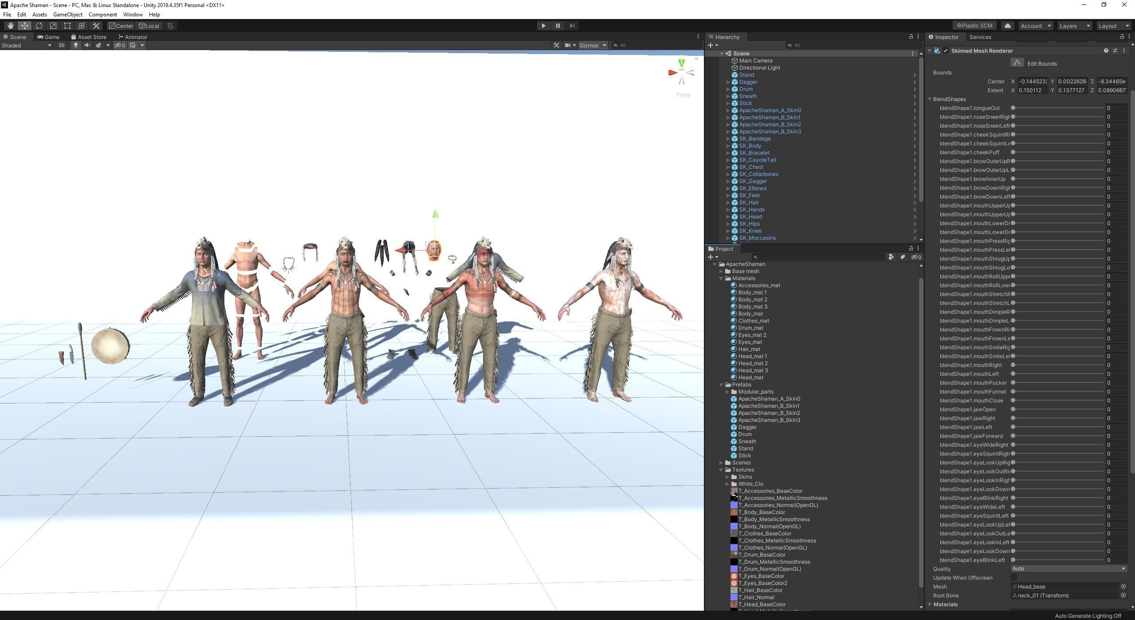Select the Rect Transform tool
The height and width of the screenshot is (620, 1135).
(67, 26)
